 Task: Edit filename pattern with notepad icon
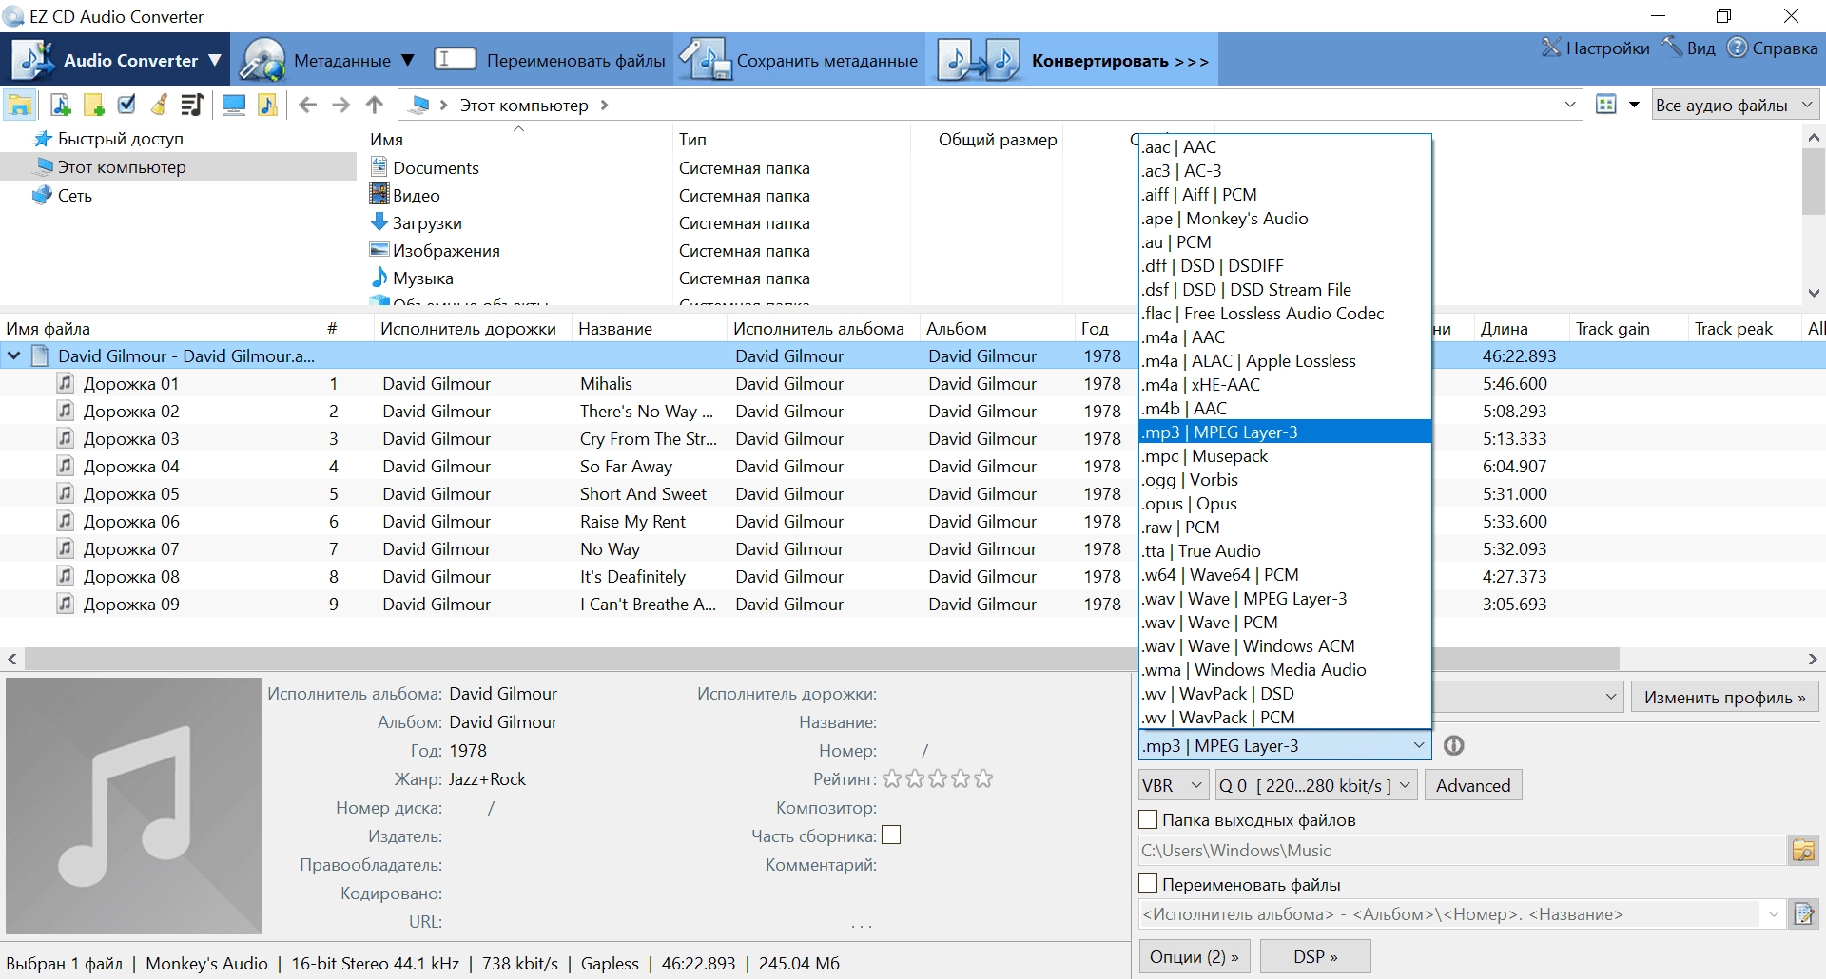point(1803,914)
